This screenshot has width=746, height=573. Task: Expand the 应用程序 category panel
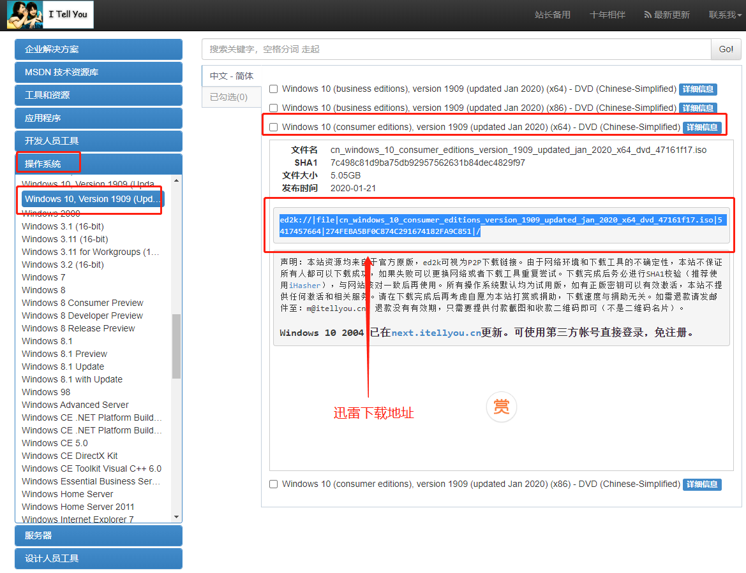pyautogui.click(x=98, y=118)
